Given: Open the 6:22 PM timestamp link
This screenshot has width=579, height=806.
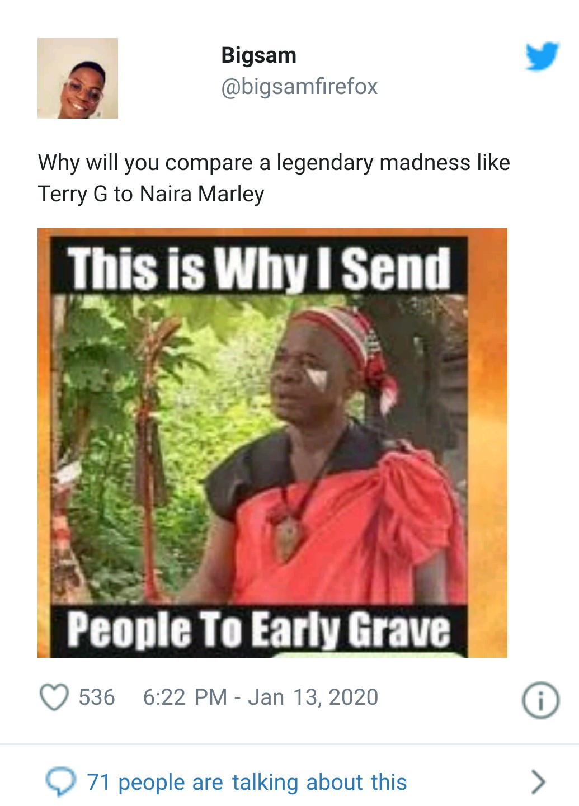Looking at the screenshot, I should click(185, 697).
